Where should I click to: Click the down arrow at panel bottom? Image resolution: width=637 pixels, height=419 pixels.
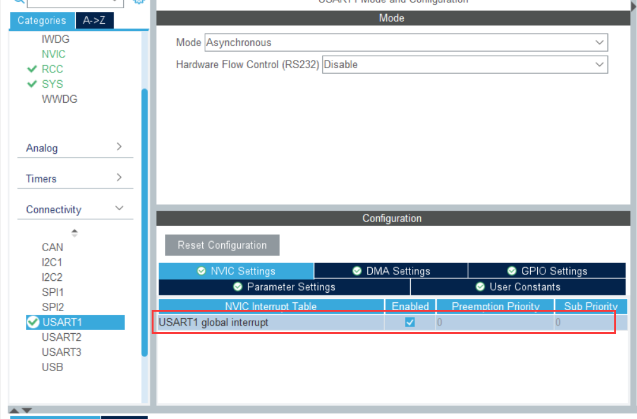(x=27, y=411)
